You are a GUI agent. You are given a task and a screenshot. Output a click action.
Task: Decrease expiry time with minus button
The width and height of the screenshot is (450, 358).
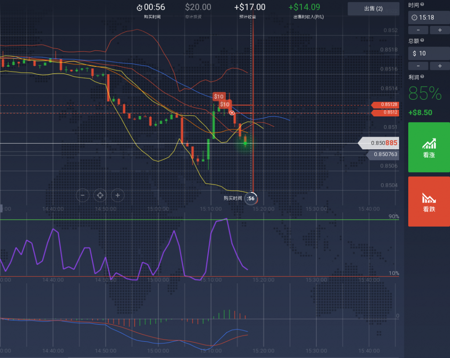click(419, 30)
